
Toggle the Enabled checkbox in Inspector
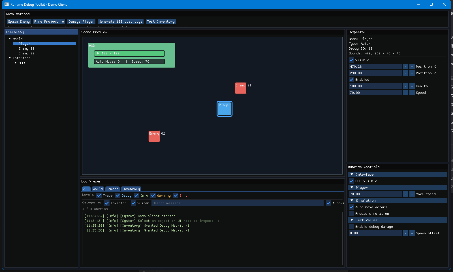pos(351,80)
